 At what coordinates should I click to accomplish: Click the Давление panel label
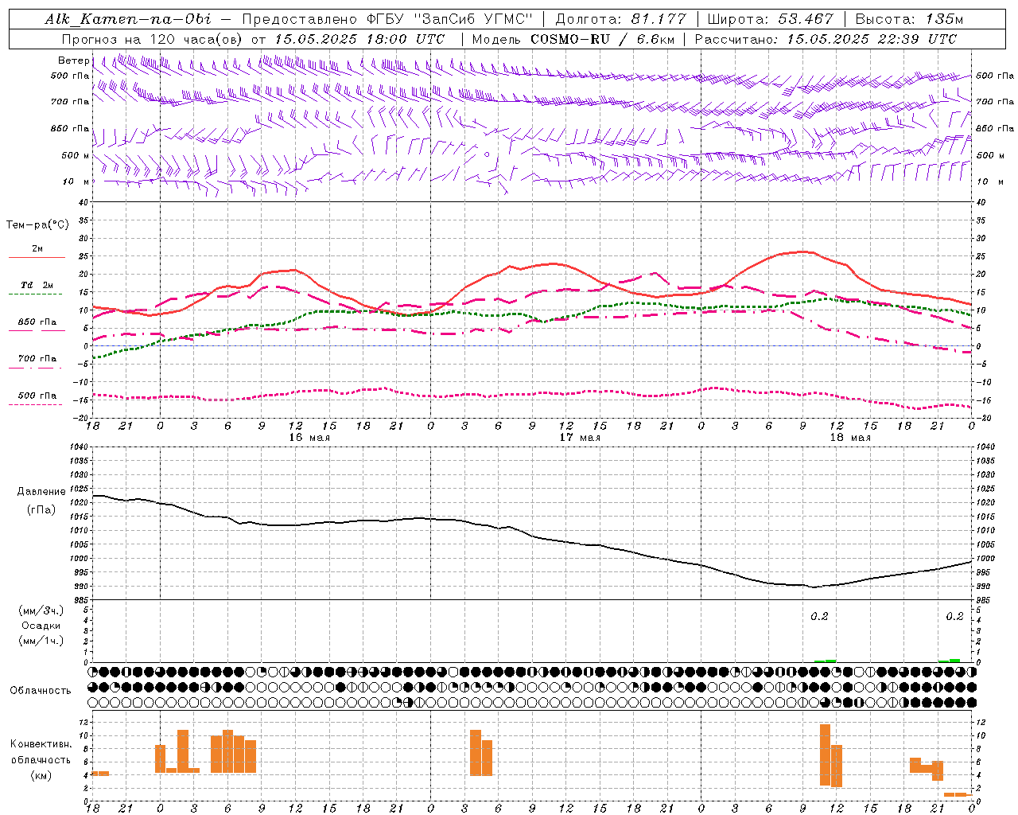pos(41,492)
